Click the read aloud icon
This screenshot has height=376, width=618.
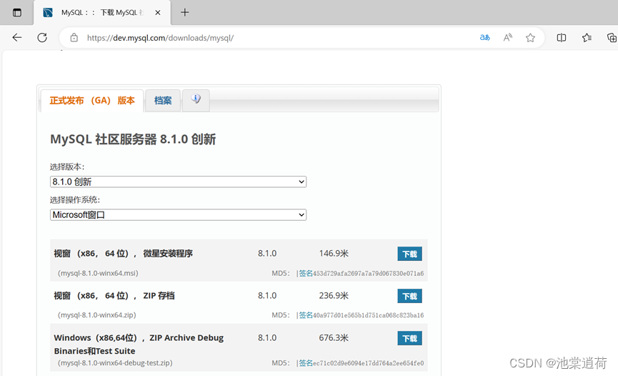click(x=508, y=38)
